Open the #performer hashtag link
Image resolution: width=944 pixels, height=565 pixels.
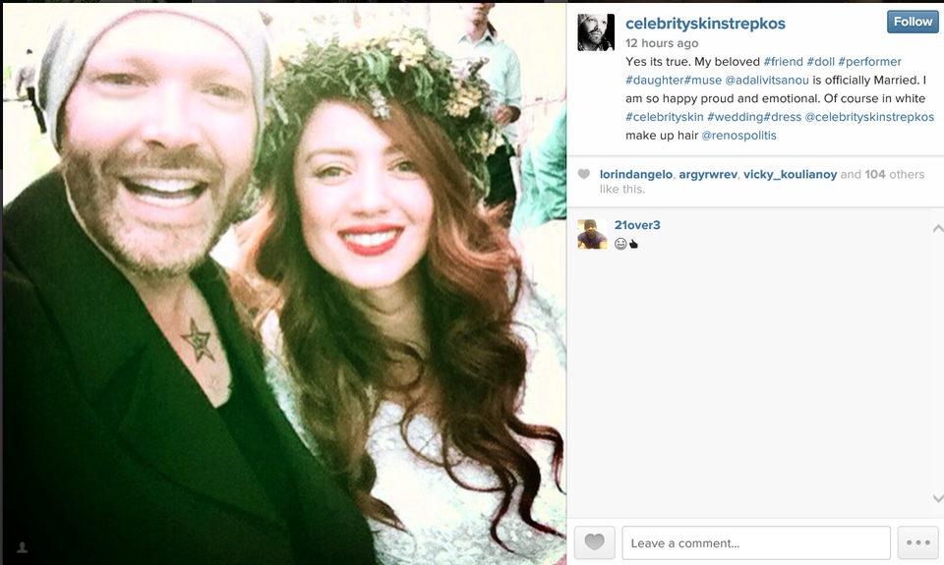(869, 61)
